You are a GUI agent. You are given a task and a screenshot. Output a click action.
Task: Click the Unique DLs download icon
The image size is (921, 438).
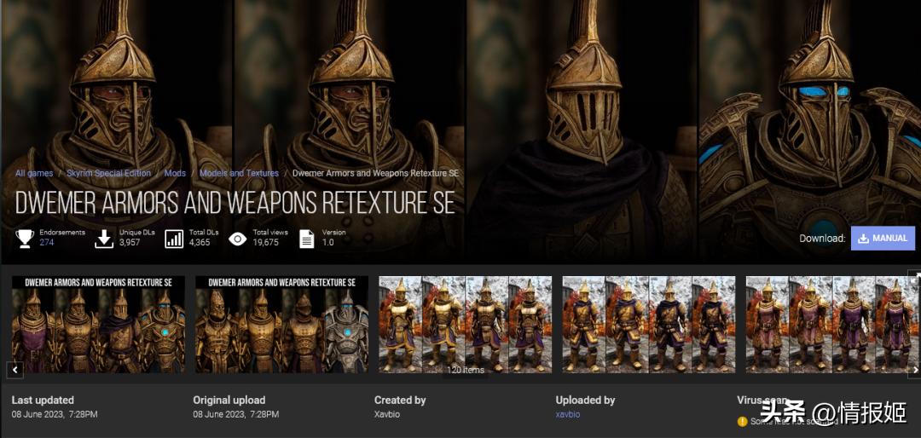tap(104, 239)
